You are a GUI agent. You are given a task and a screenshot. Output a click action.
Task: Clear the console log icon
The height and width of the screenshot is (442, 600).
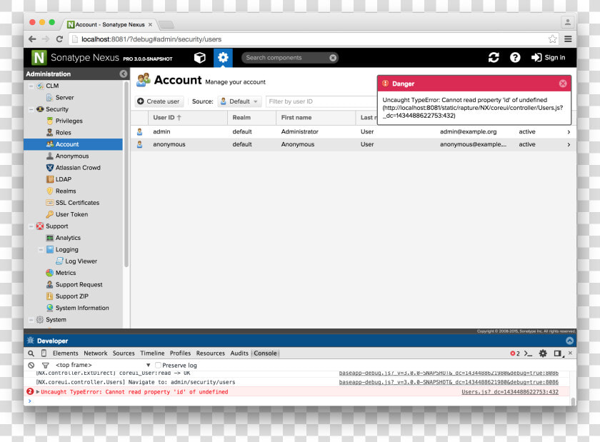(x=31, y=365)
